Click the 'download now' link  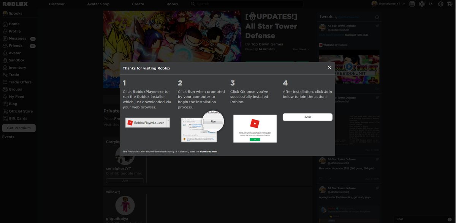209,151
